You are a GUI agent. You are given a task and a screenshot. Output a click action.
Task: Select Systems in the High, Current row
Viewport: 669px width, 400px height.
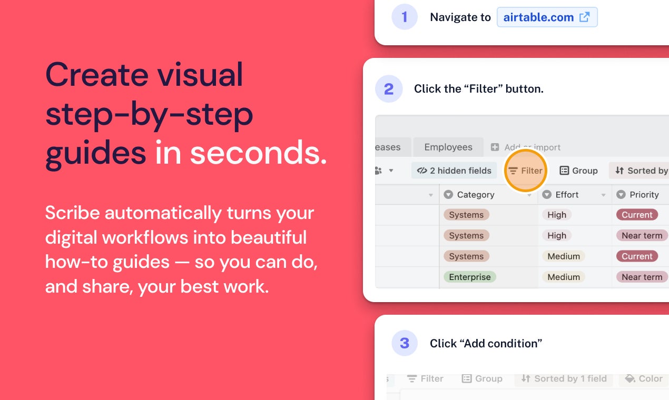point(466,215)
